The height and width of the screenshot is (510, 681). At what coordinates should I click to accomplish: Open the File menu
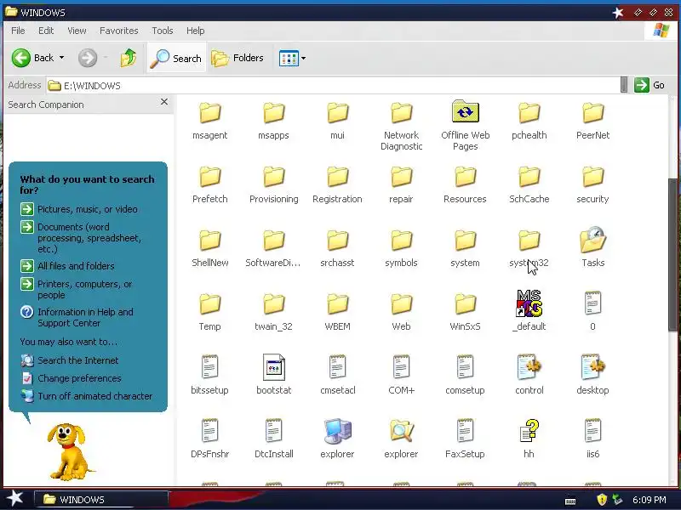click(18, 31)
